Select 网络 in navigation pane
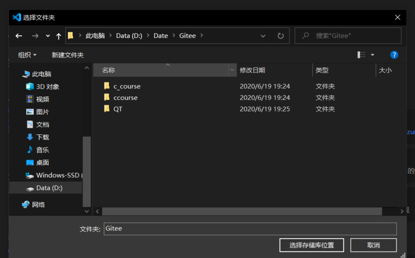The height and width of the screenshot is (258, 415). tap(38, 204)
